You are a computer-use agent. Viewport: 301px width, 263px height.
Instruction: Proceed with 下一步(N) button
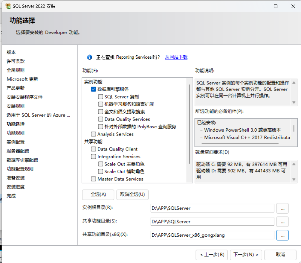246,255
